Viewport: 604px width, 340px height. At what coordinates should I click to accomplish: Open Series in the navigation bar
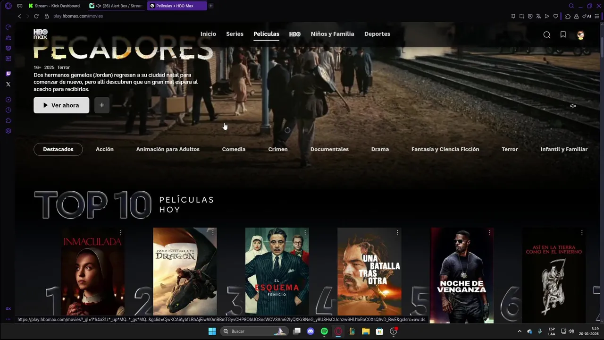coord(235,34)
